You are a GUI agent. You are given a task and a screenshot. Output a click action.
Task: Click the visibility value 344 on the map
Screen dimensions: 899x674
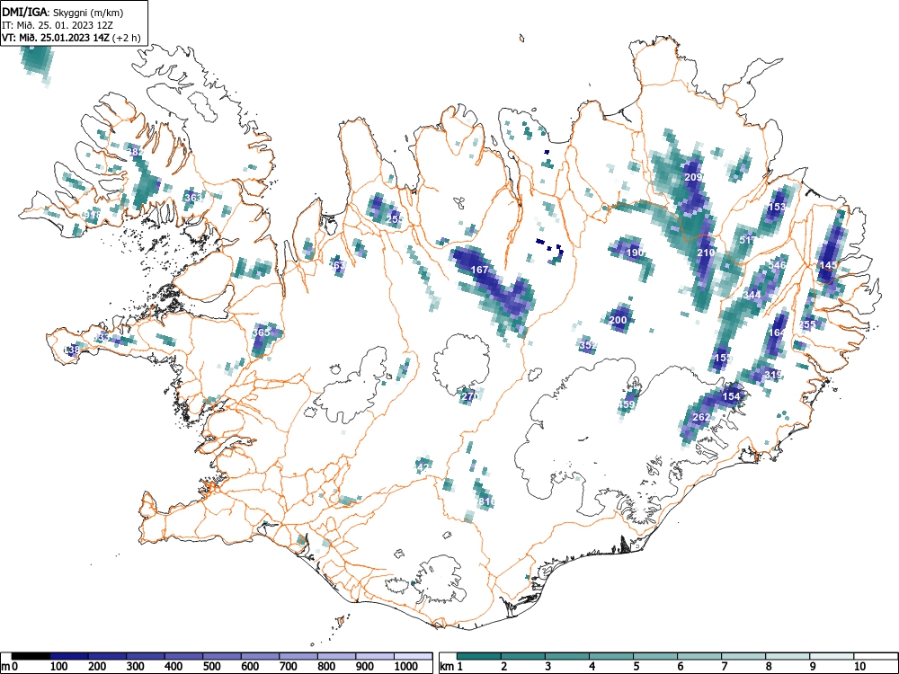pos(752,295)
